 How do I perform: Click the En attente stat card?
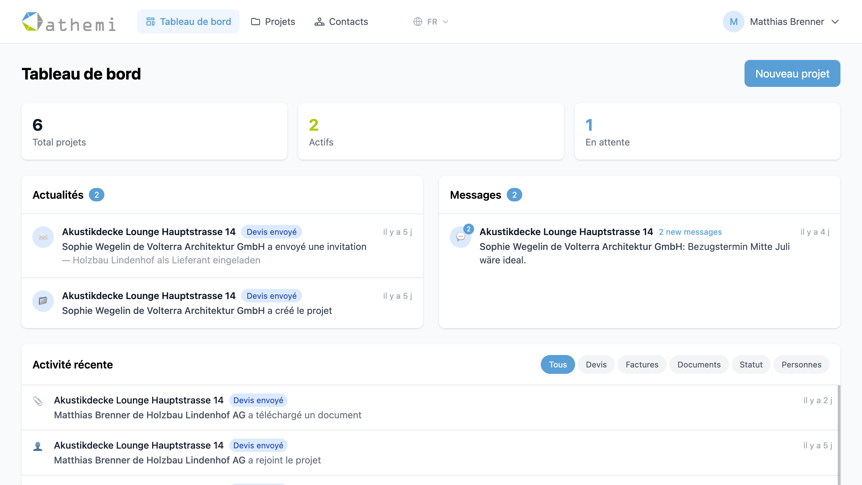707,131
